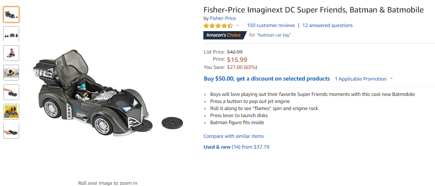The image size is (435, 186).
Task: Expand the Applicable Promotion dropdown arrow
Action: click(391, 78)
